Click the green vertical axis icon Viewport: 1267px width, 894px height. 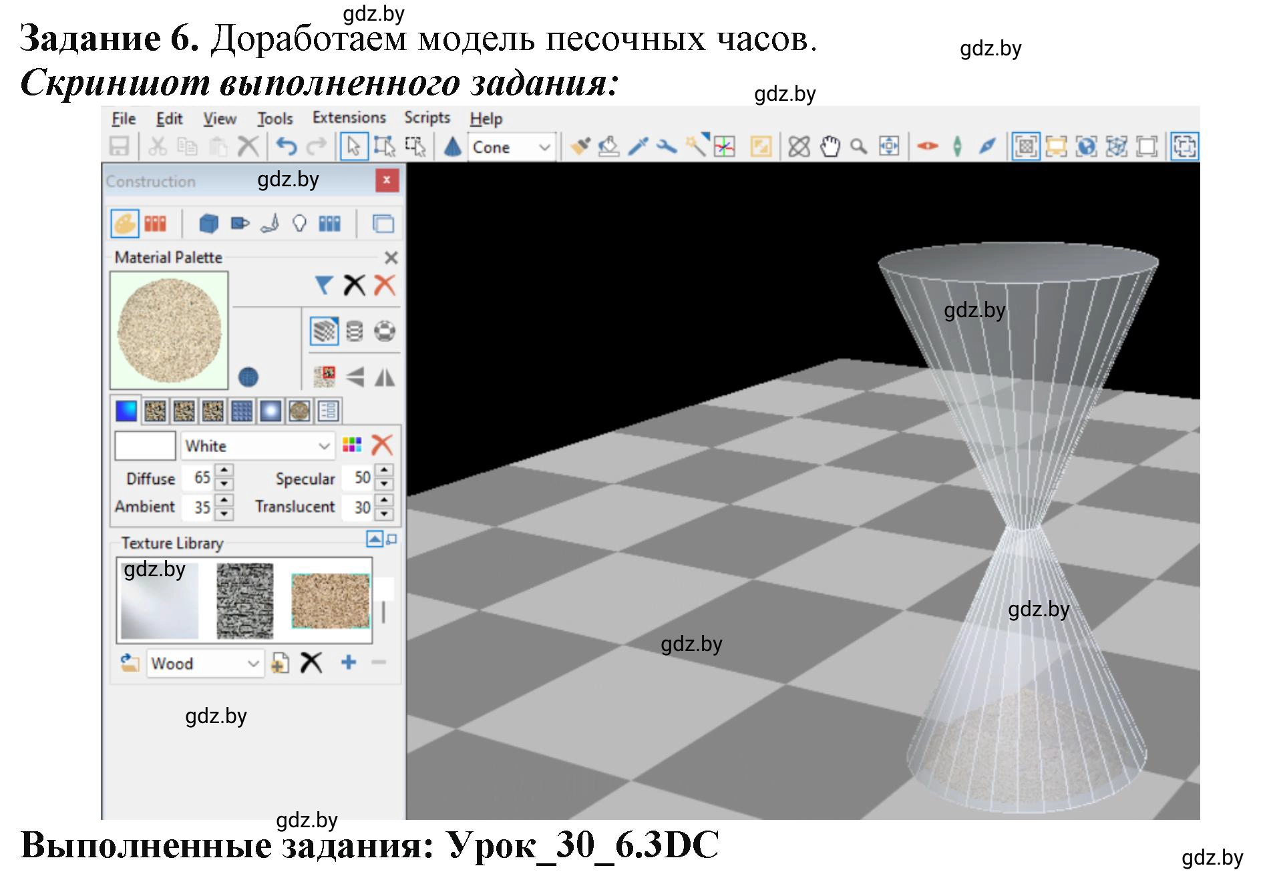tap(957, 146)
